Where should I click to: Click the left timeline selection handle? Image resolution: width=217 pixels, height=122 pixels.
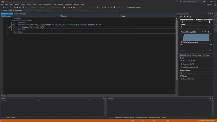[x=183, y=22]
